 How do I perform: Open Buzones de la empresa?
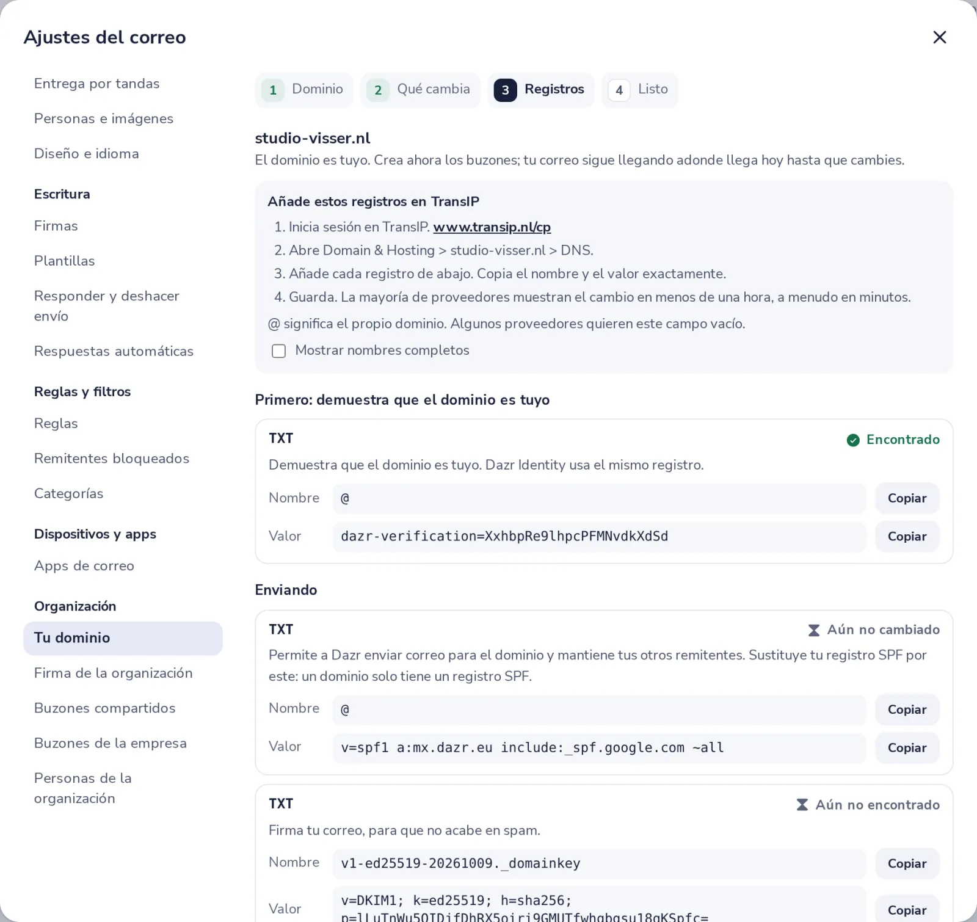click(123, 743)
